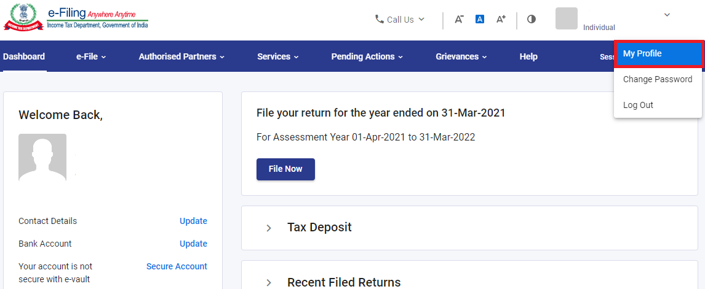Click the decrease font size A- icon
The height and width of the screenshot is (289, 705).
tap(458, 19)
